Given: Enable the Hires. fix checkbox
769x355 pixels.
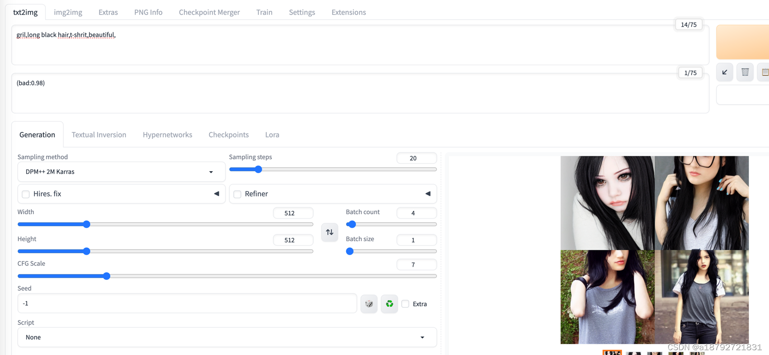Looking at the screenshot, I should click(x=26, y=194).
